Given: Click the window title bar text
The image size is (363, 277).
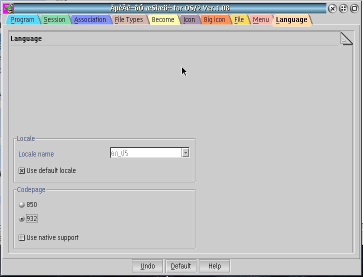Looking at the screenshot, I should tap(170, 8).
